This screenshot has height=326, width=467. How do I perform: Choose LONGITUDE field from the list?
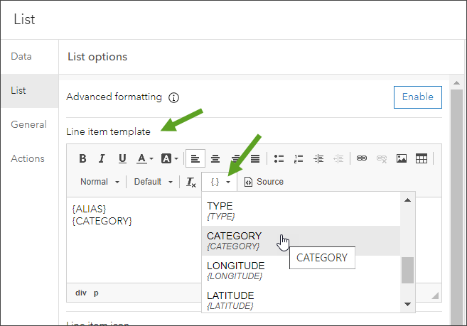(x=235, y=270)
